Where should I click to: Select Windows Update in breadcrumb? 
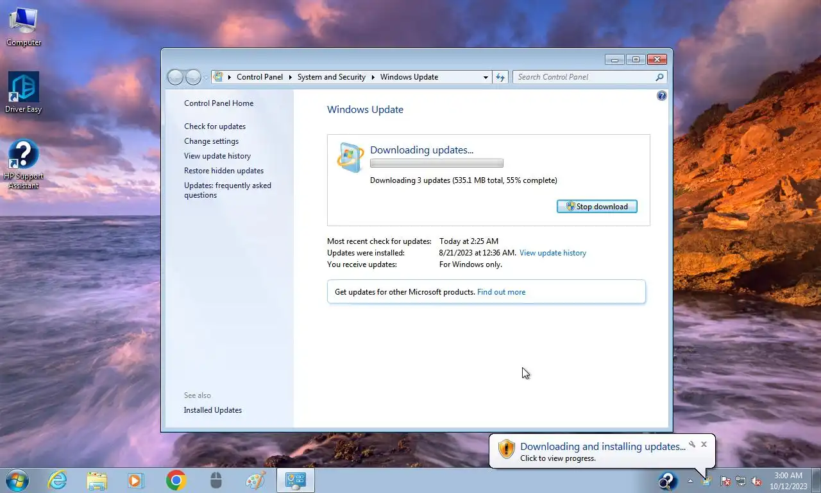(409, 77)
